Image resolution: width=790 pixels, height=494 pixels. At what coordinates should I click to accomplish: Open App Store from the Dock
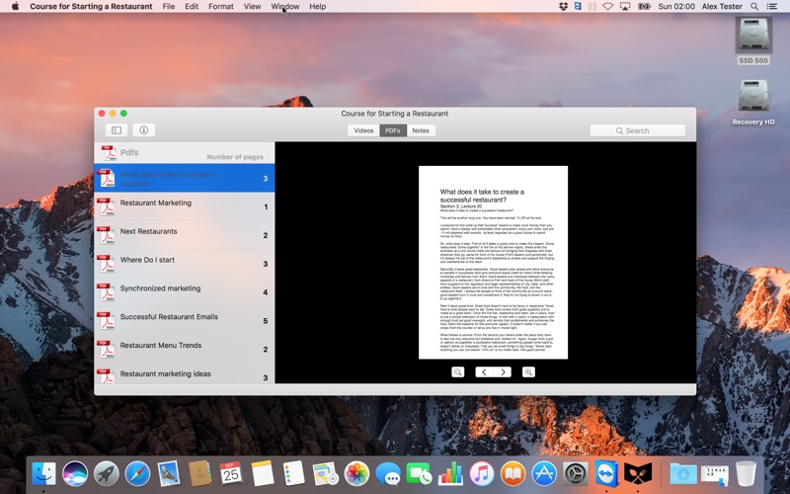[544, 474]
